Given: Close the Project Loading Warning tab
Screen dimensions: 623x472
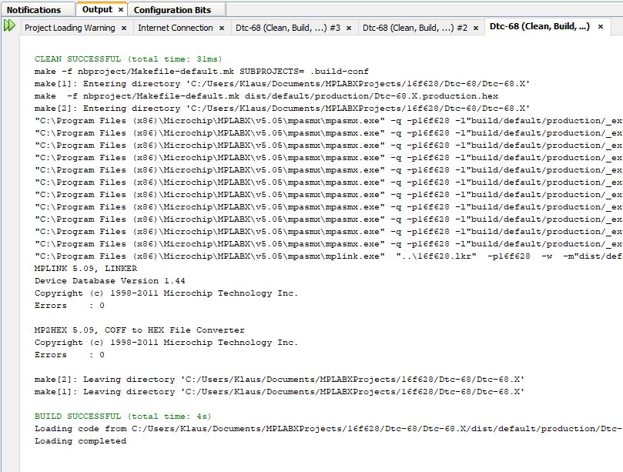Looking at the screenshot, I should (123, 28).
